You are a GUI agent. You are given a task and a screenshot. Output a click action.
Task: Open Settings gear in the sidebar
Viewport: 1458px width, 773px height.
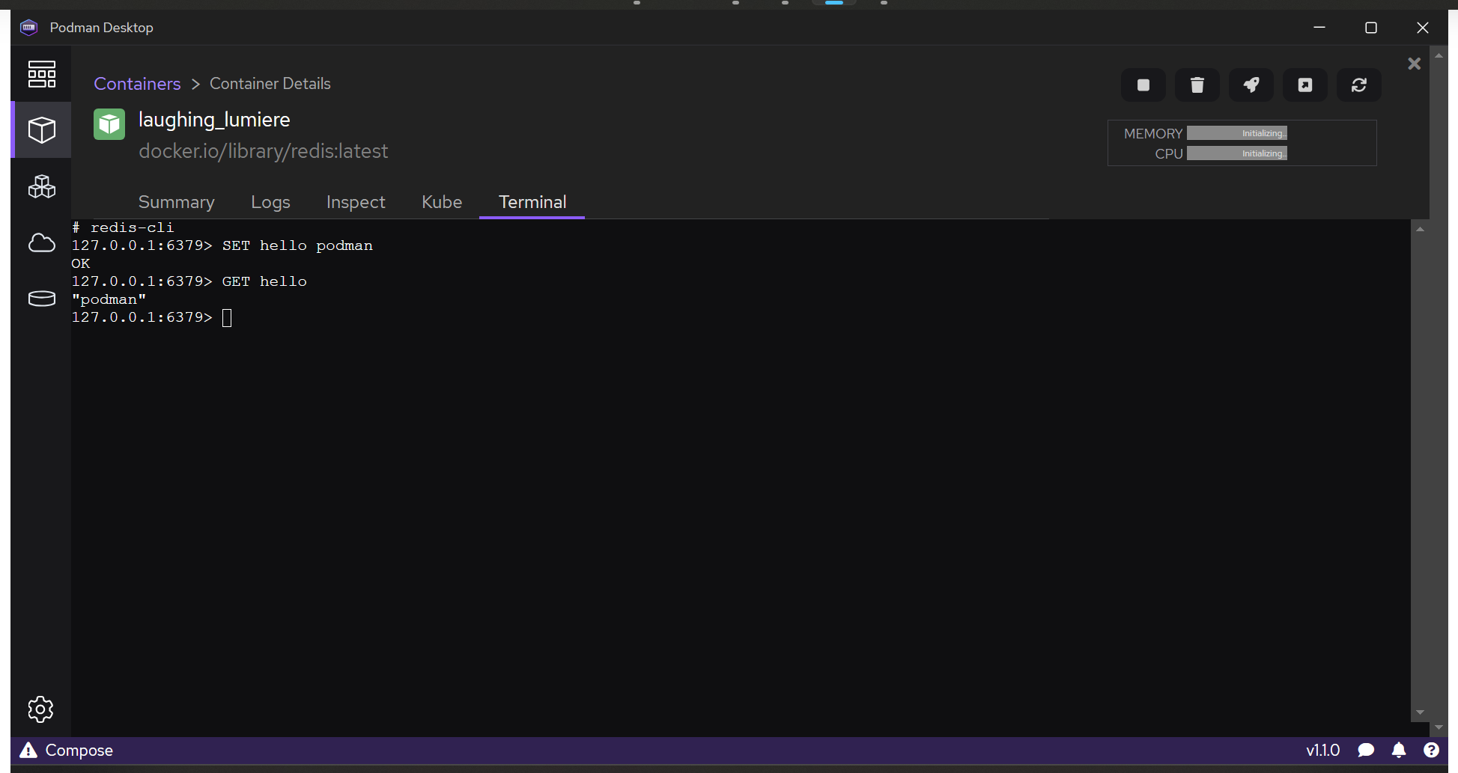40,709
